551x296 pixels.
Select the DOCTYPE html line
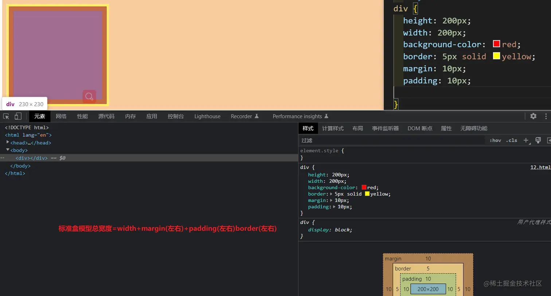(x=27, y=127)
